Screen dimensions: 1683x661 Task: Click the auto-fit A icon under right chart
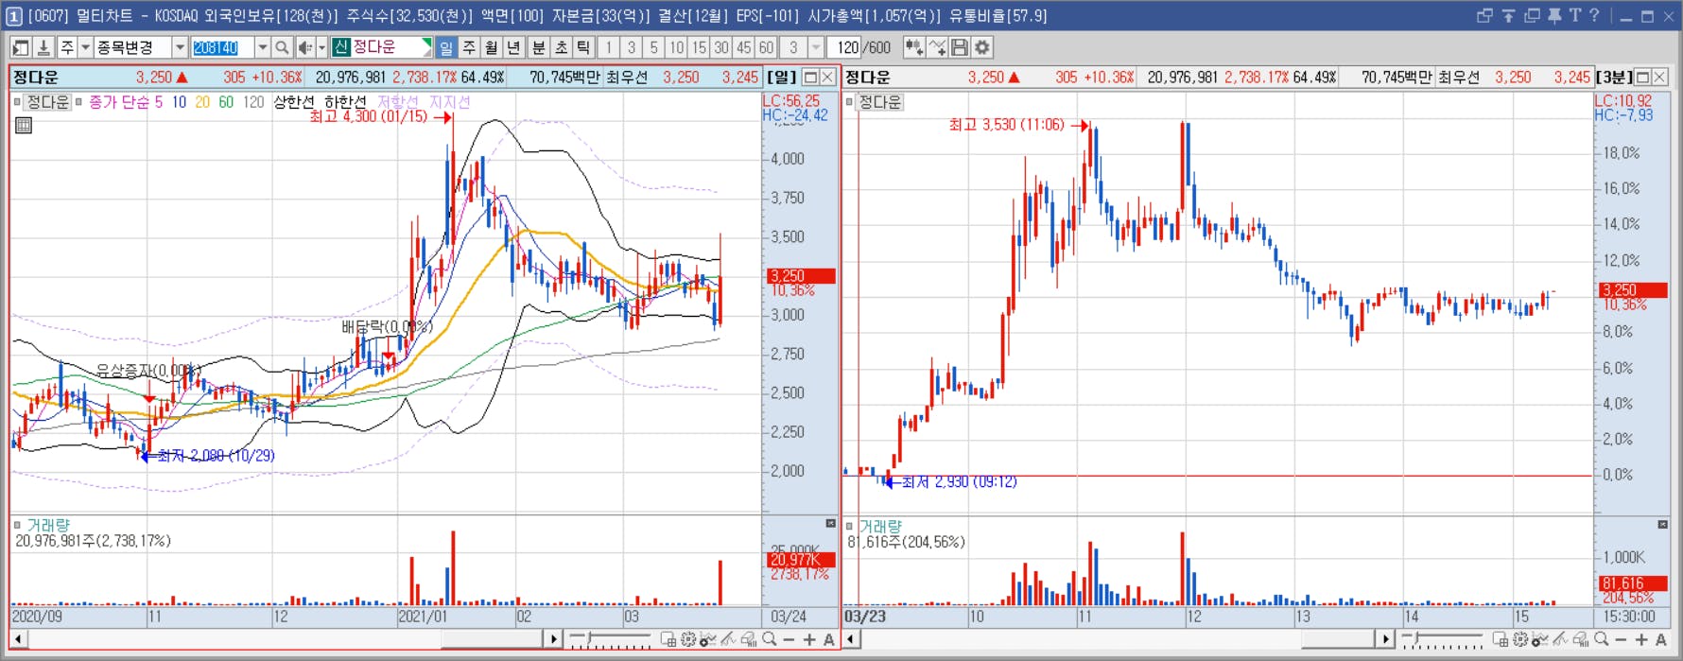tap(1661, 640)
